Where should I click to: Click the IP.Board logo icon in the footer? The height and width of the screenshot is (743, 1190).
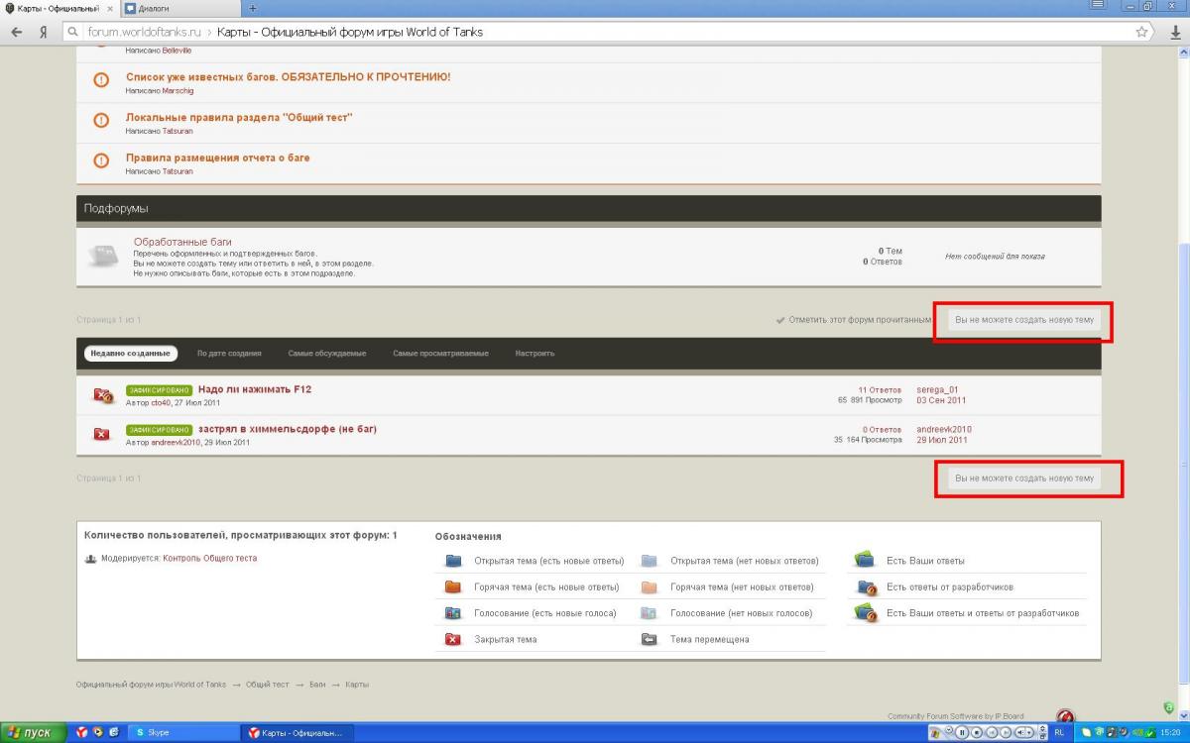[x=1065, y=715]
